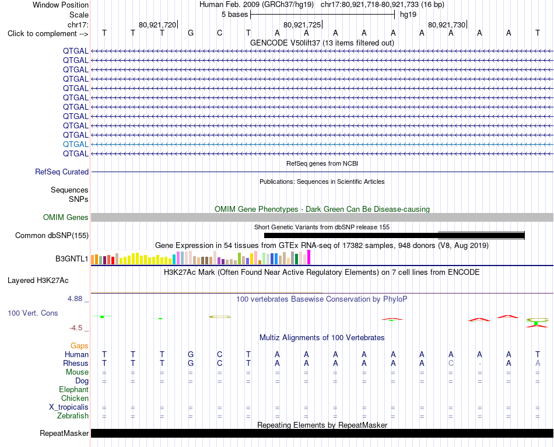This screenshot has width=554, height=447.
Task: Click the Human alignment row label
Action: coord(76,354)
